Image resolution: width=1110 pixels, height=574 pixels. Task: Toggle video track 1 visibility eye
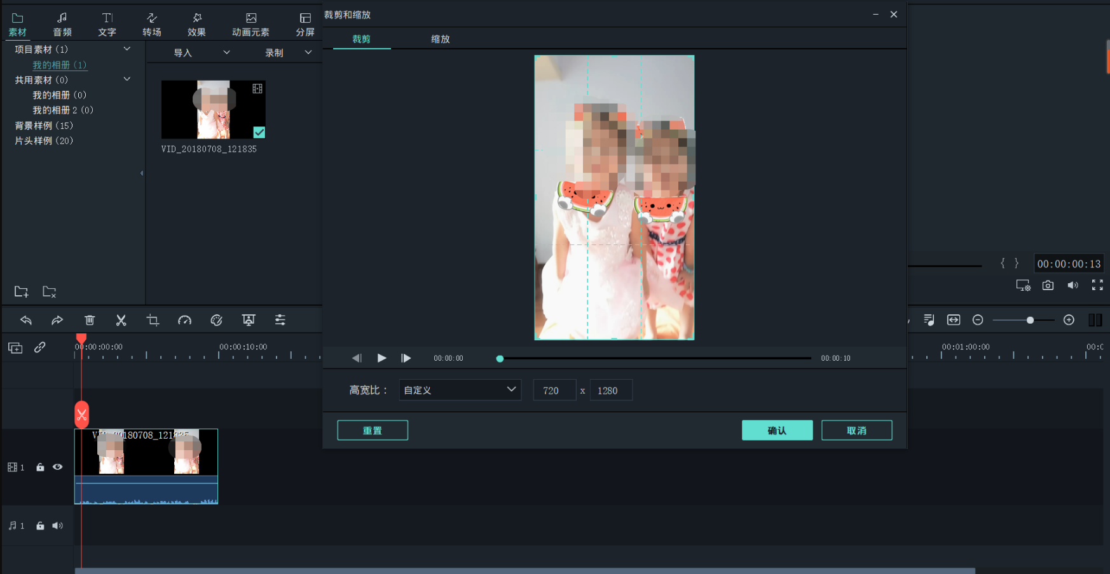click(58, 467)
